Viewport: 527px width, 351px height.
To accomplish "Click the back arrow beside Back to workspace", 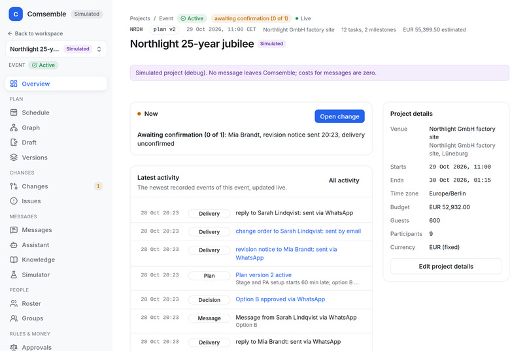I will click(x=10, y=33).
